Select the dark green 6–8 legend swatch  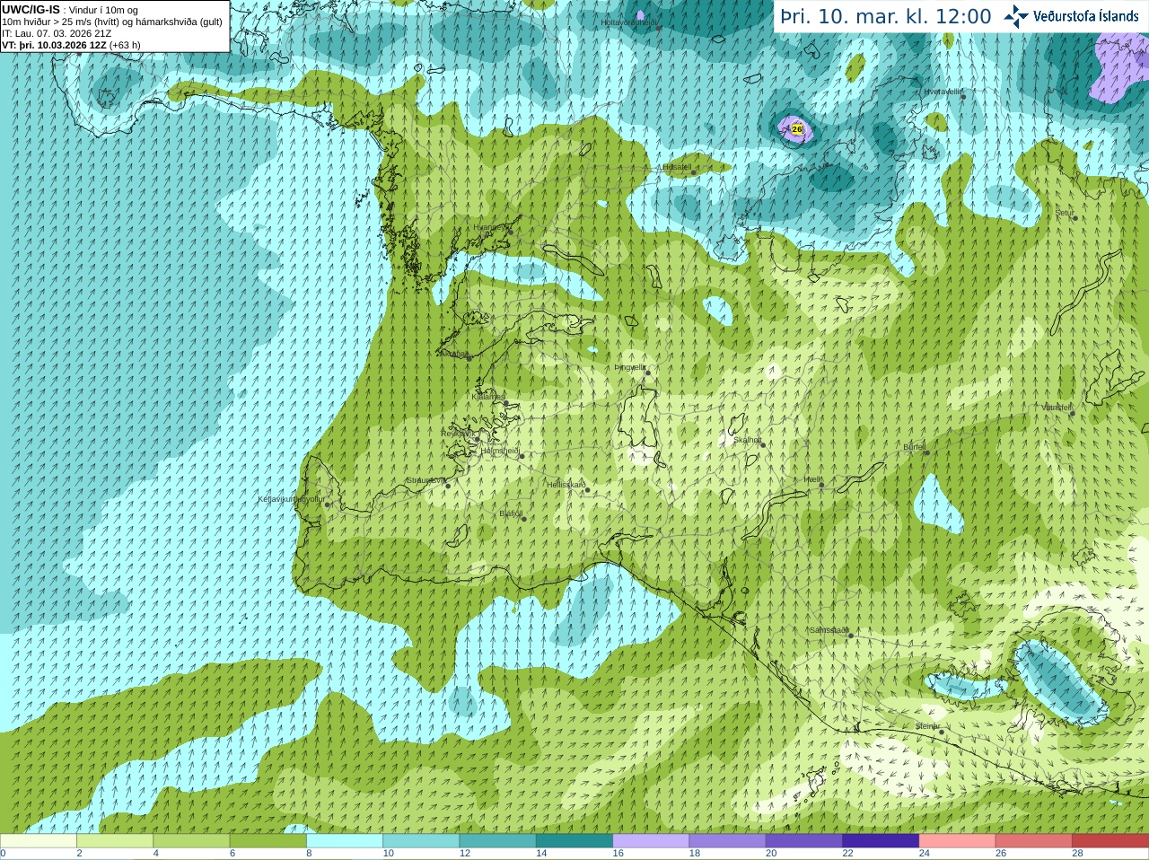pos(268,841)
